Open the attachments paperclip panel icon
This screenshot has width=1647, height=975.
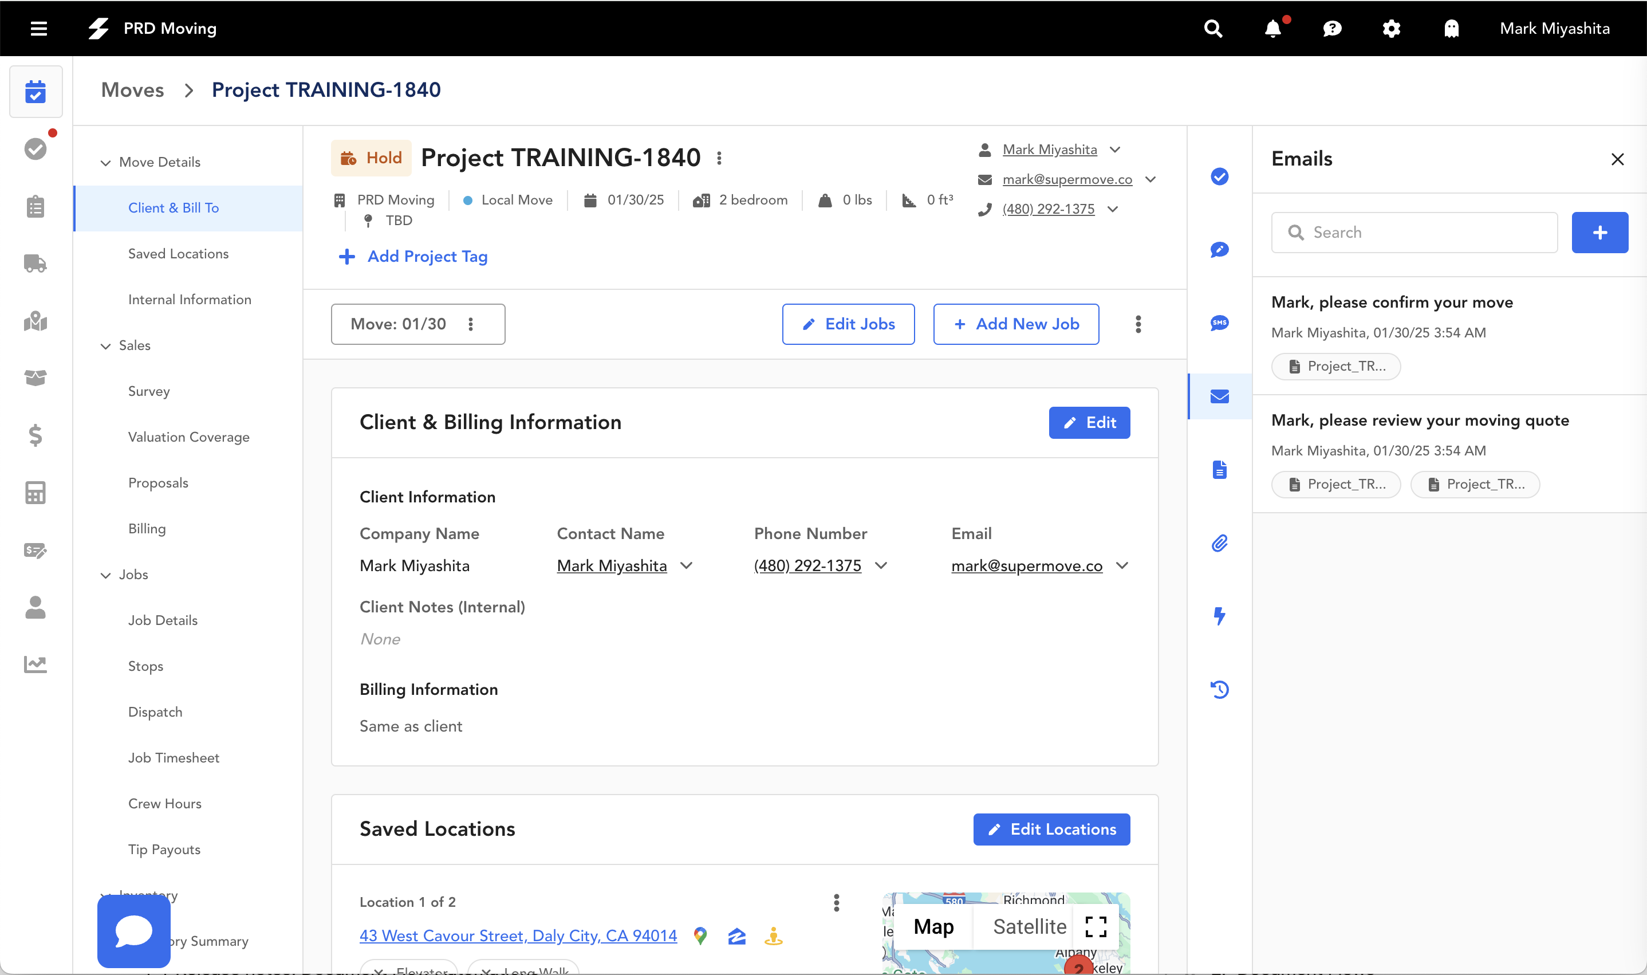click(1219, 543)
